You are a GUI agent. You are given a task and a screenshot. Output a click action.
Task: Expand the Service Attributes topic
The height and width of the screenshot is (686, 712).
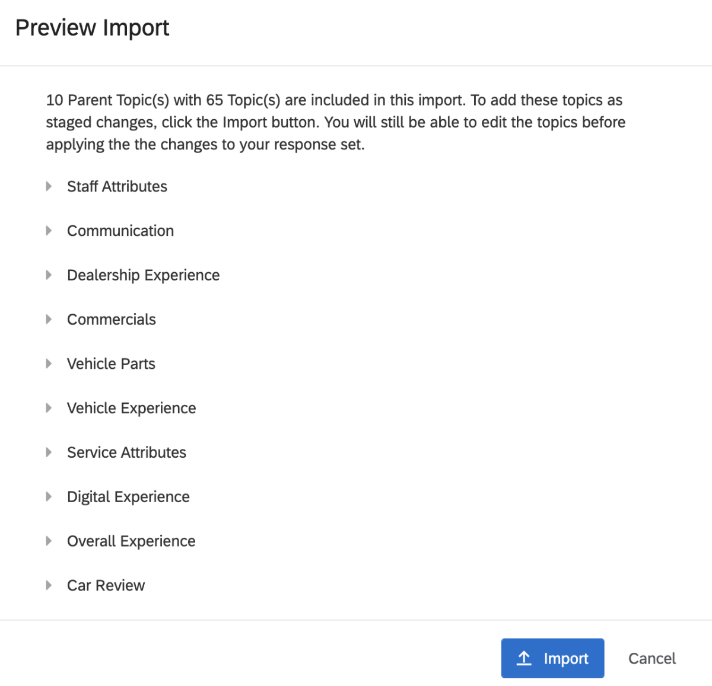click(x=49, y=452)
